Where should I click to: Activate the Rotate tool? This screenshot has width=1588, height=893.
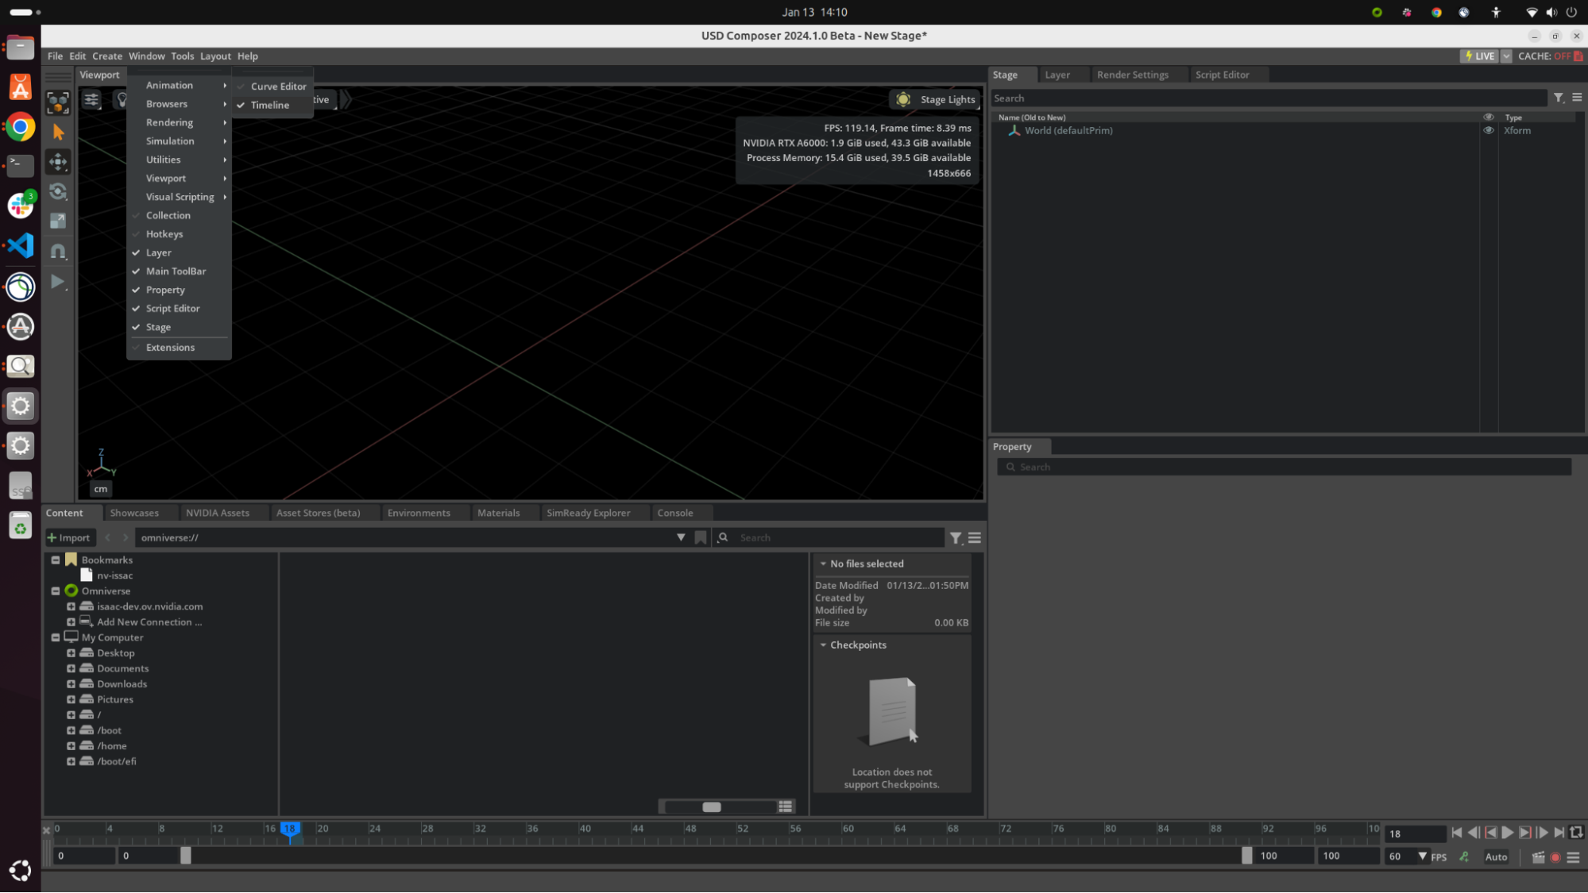58,191
